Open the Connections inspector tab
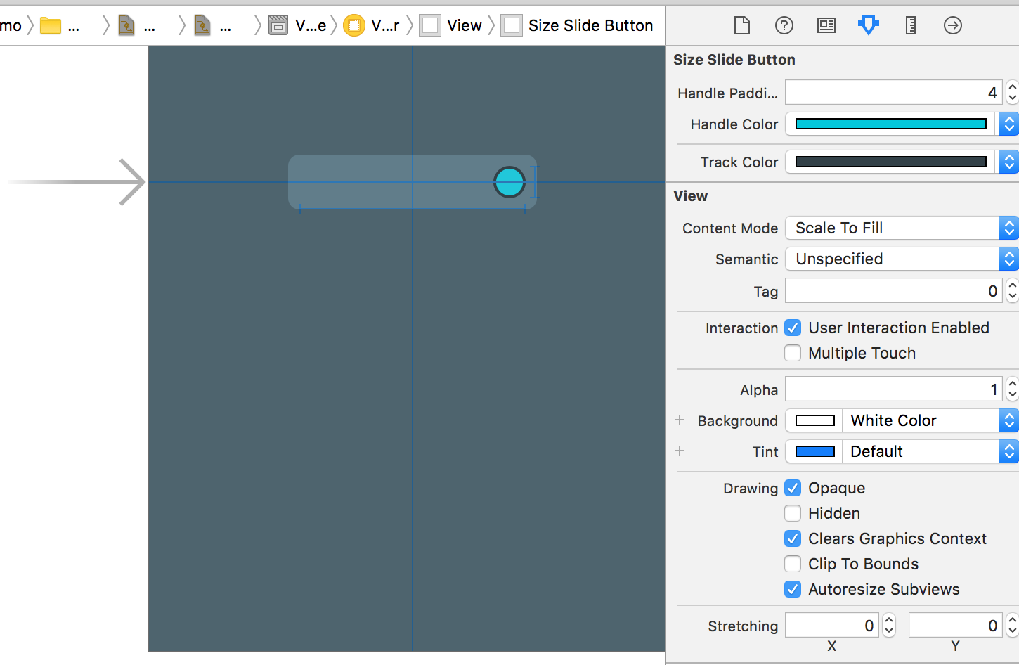Screen dimensions: 1019x665 (953, 26)
